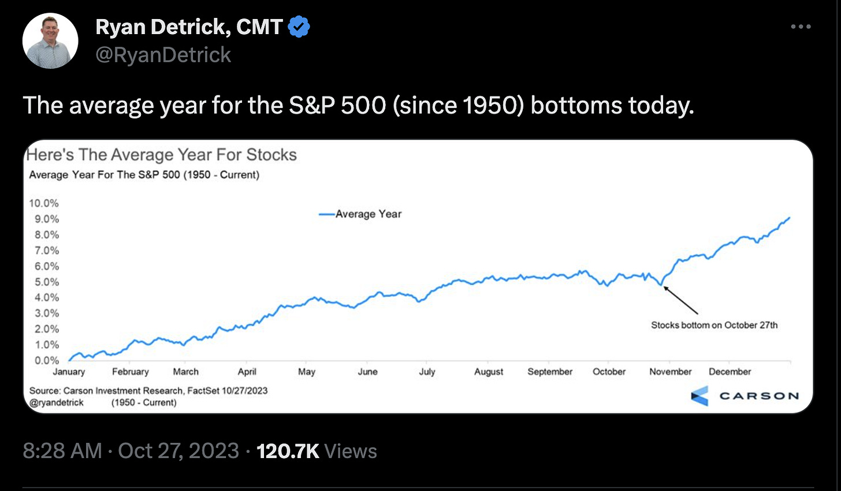Open the @RyanDetrick handle link
841x491 pixels.
point(163,55)
